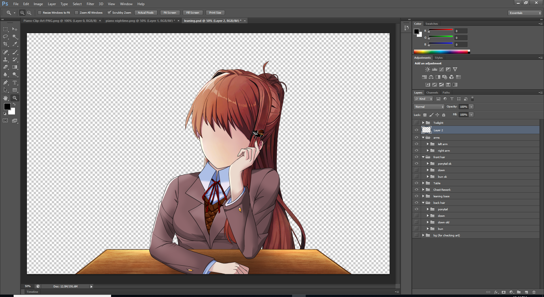The height and width of the screenshot is (297, 544).
Task: Add a Brightness/Contrast adjustment
Action: pos(428,69)
